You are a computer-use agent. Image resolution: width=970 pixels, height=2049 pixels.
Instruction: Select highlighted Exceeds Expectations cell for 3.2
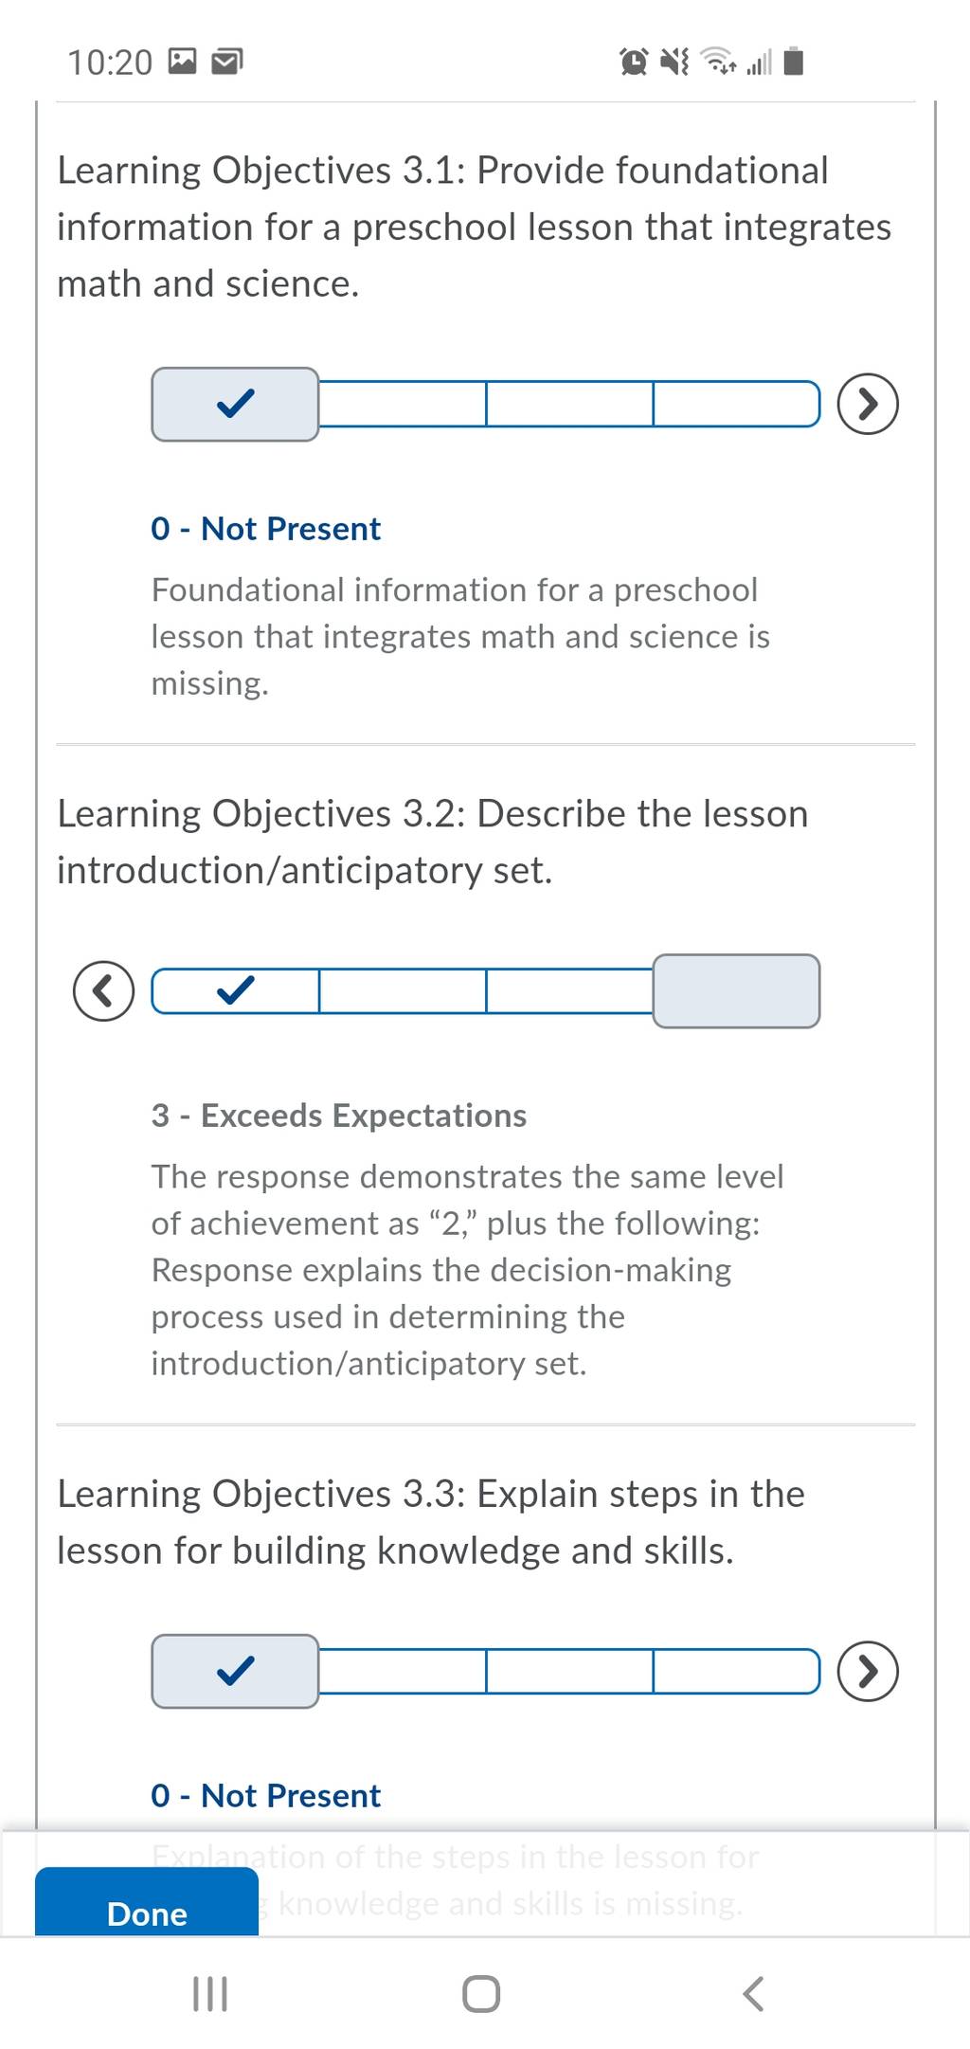[x=736, y=991]
